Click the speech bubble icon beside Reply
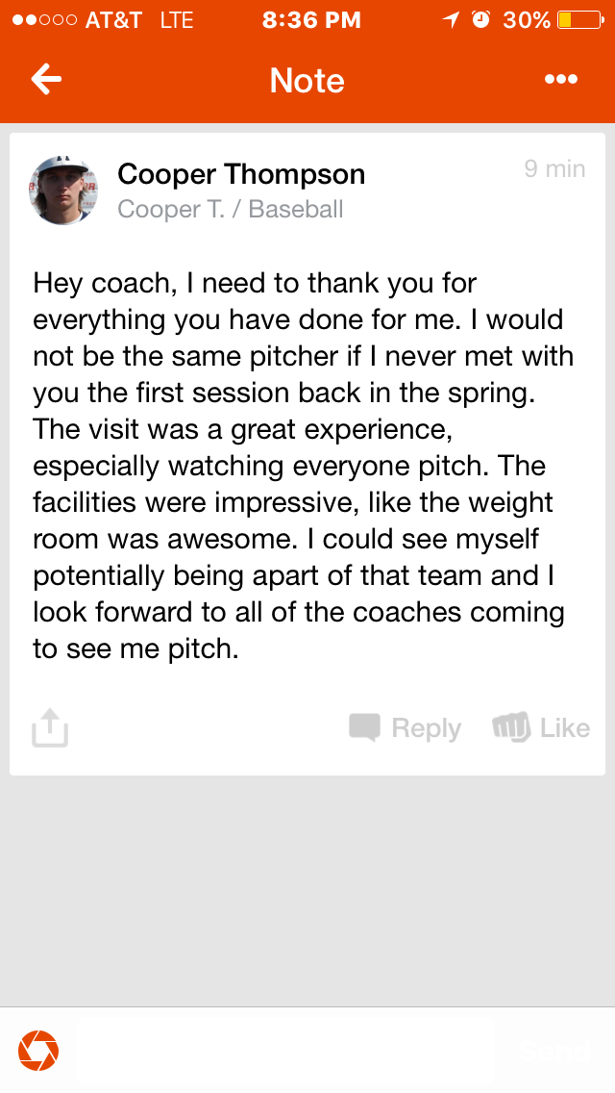Screen dimensions: 615x1093 [364, 727]
